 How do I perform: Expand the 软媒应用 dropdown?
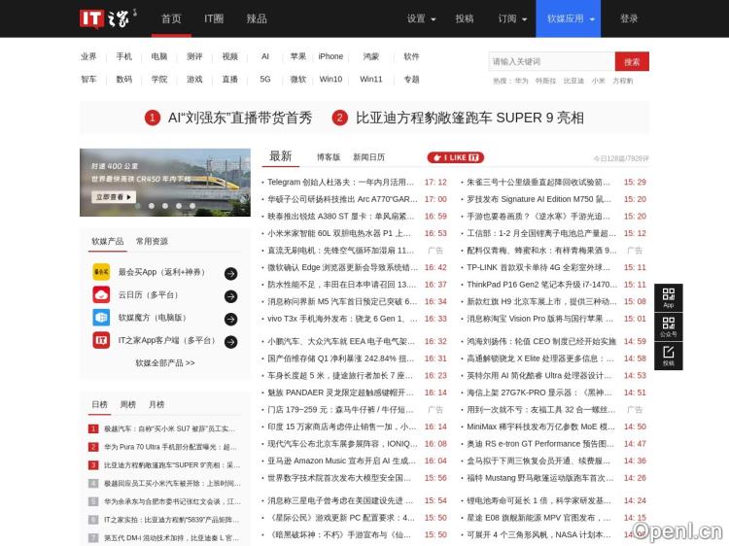[x=569, y=18]
